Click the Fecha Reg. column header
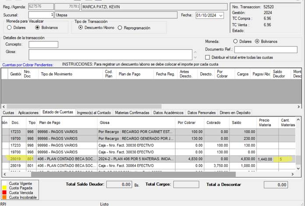This screenshot has width=305, height=206. (x=166, y=74)
